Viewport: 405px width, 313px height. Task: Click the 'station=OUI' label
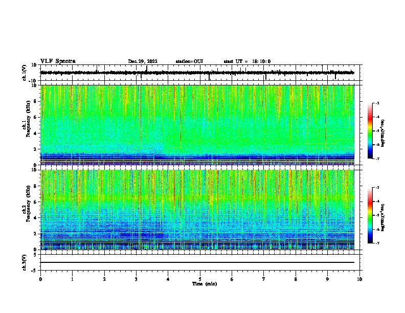click(189, 61)
